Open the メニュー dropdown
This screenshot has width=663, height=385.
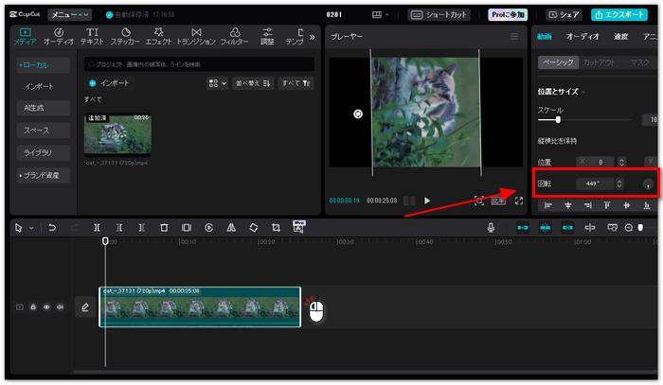click(70, 15)
